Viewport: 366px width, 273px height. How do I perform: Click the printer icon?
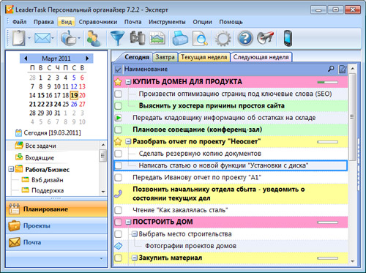point(180,38)
